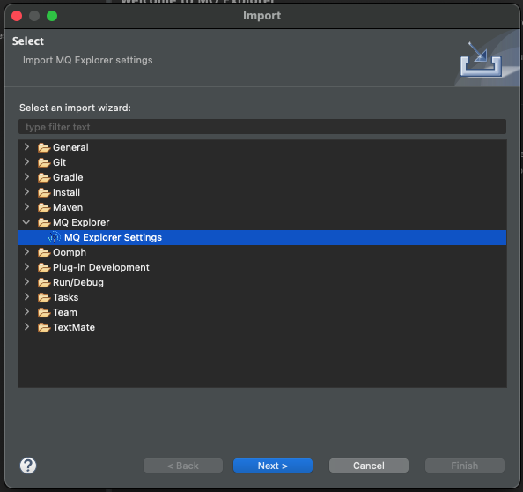The image size is (523, 492).
Task: Expand the TextMate category
Action: point(26,326)
